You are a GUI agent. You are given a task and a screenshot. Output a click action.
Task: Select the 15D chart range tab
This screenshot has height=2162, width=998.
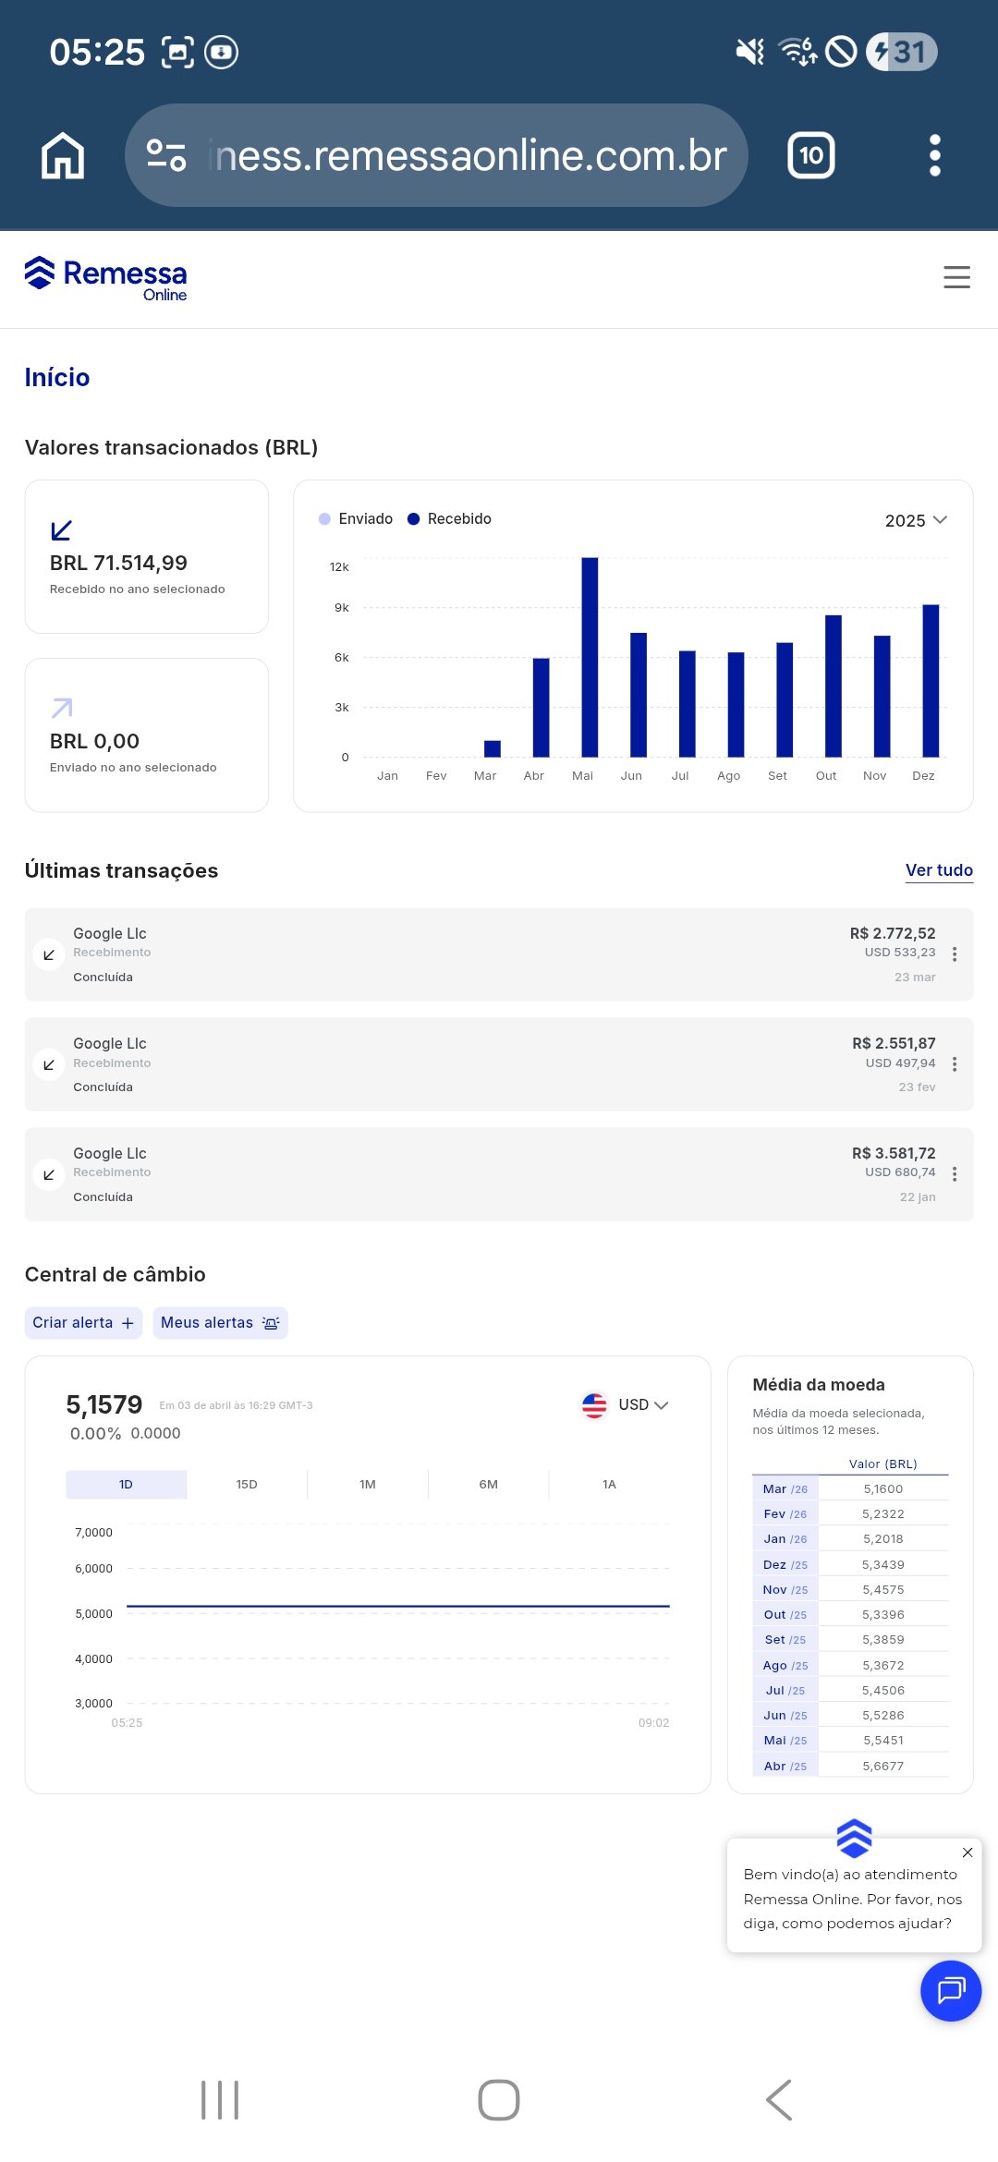(x=247, y=1485)
